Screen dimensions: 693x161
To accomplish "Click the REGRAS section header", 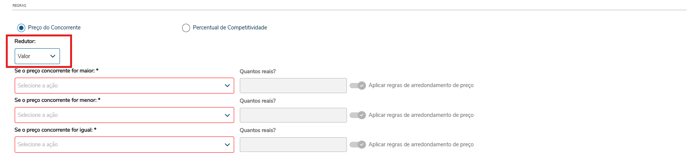I will pyautogui.click(x=19, y=6).
